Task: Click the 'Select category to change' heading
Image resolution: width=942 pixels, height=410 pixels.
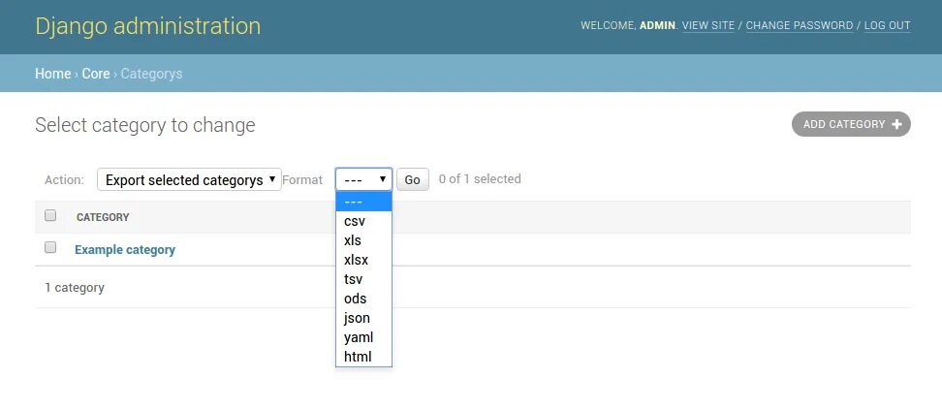Action: point(144,125)
